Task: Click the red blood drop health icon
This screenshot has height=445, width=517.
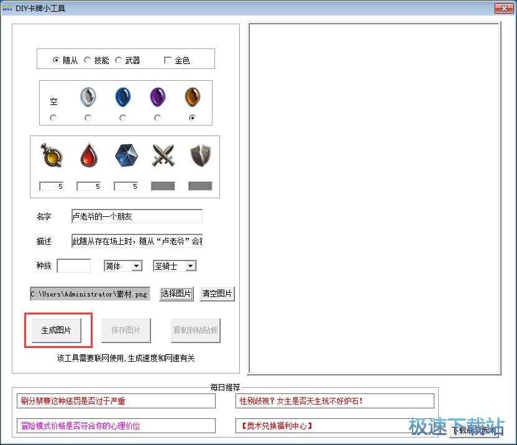Action: [x=89, y=156]
